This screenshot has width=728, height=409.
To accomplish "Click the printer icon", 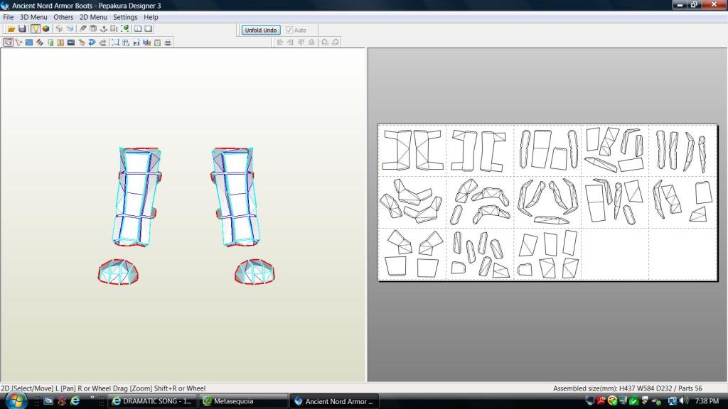I will (168, 42).
